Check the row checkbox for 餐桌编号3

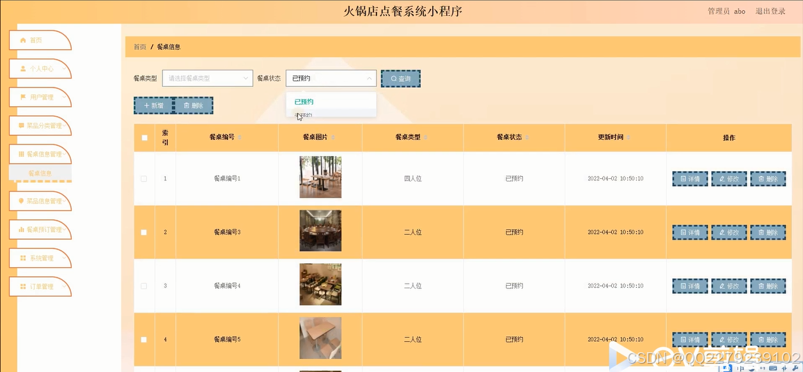(x=144, y=231)
